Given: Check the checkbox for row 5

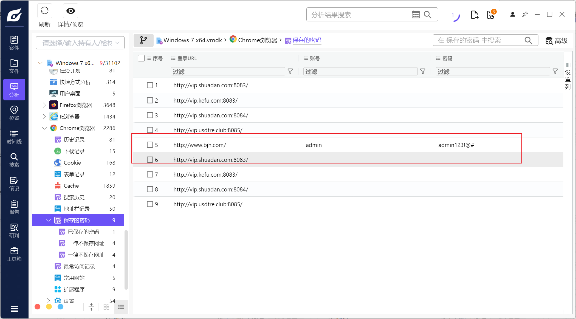Looking at the screenshot, I should click(x=150, y=145).
